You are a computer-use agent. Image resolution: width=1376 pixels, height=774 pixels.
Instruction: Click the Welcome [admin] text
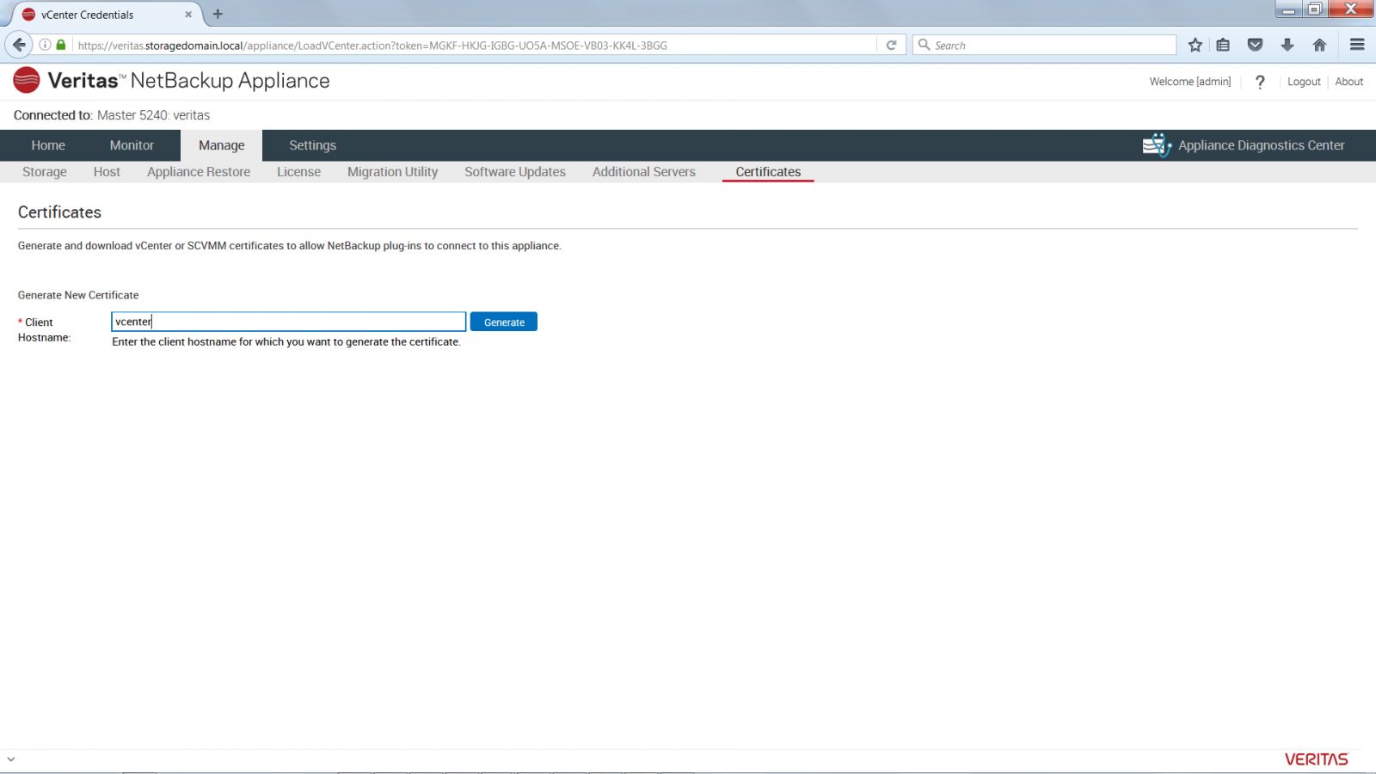click(1190, 82)
